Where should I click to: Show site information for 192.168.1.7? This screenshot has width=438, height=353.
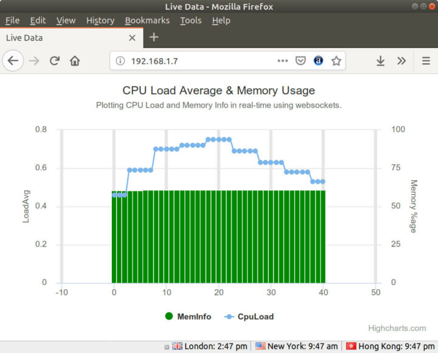pyautogui.click(x=120, y=61)
